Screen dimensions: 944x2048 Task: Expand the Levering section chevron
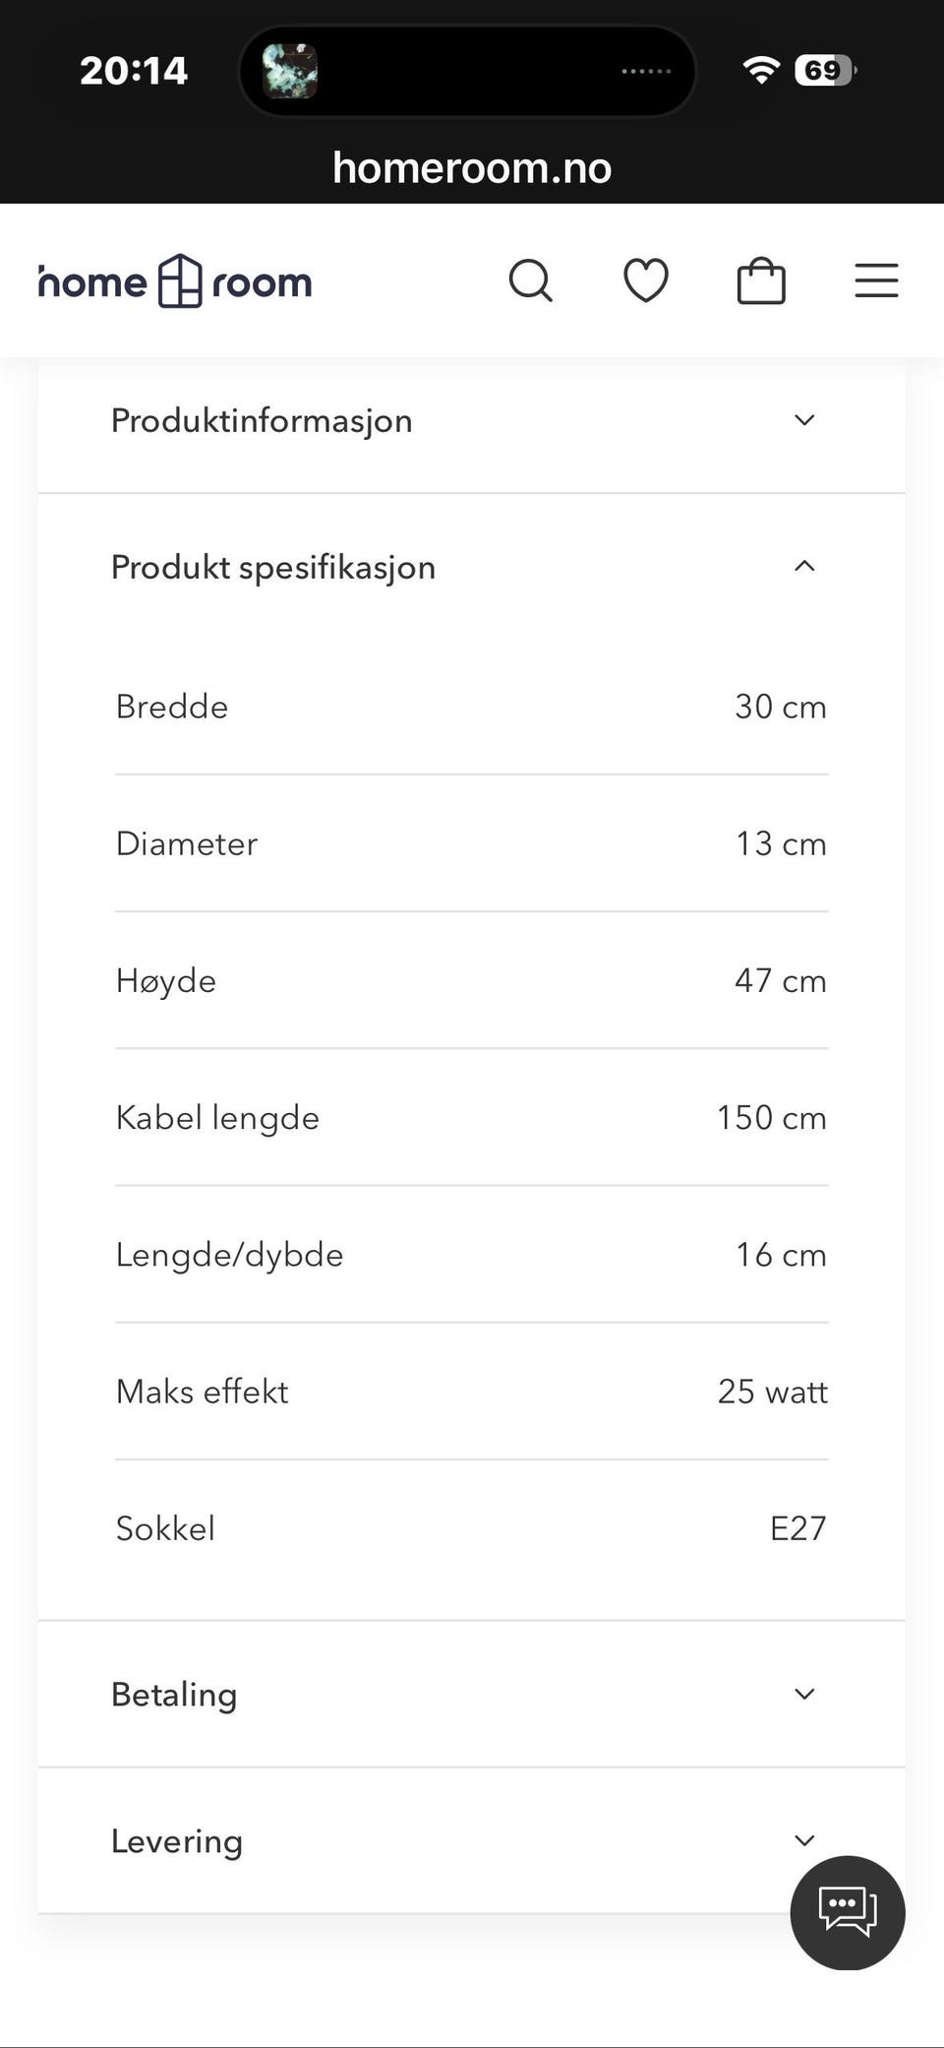click(x=804, y=1840)
